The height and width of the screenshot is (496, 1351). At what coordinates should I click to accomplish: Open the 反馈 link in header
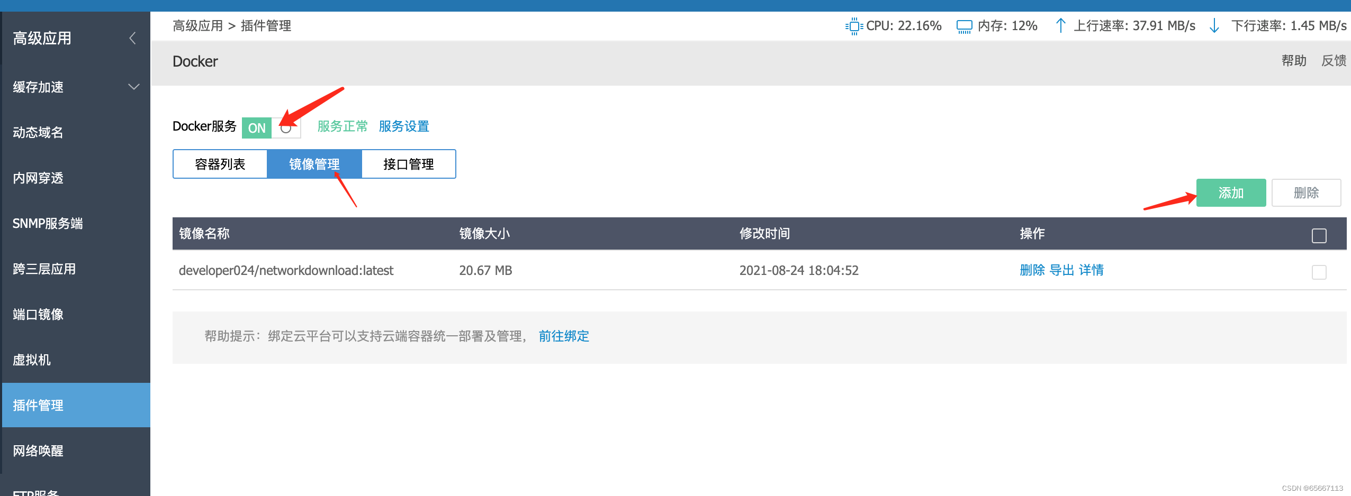pyautogui.click(x=1334, y=61)
